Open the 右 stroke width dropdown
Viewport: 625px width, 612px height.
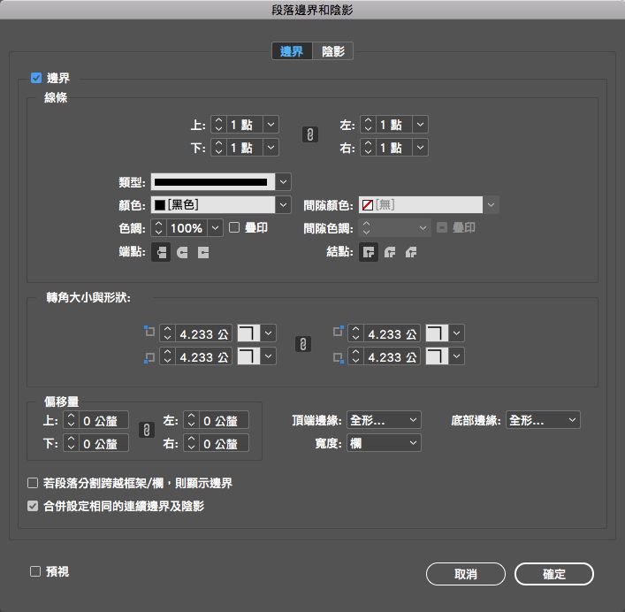420,148
